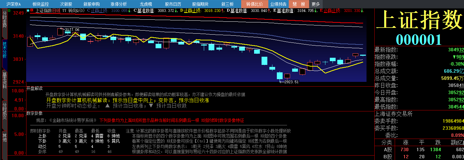Click the 卦序 row label
Screen dimensions: 464x160
click(x=42, y=151)
